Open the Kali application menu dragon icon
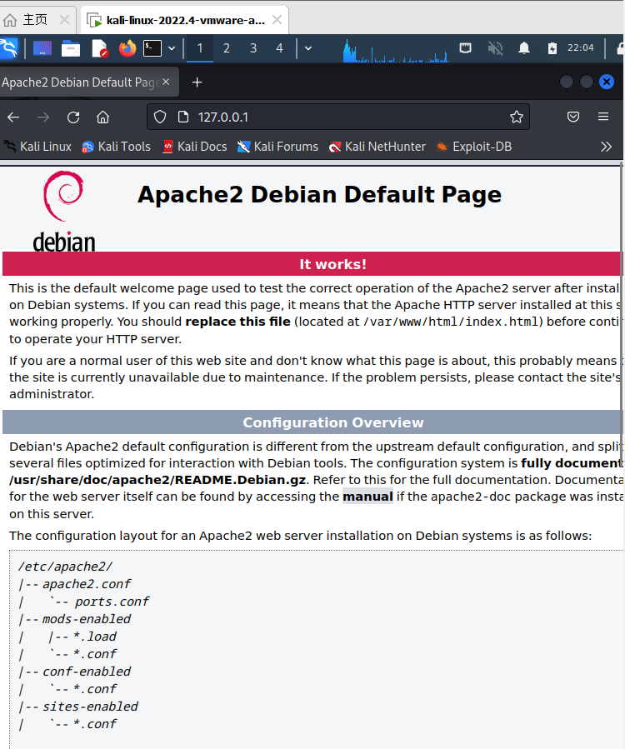The height and width of the screenshot is (749, 625). [x=8, y=48]
